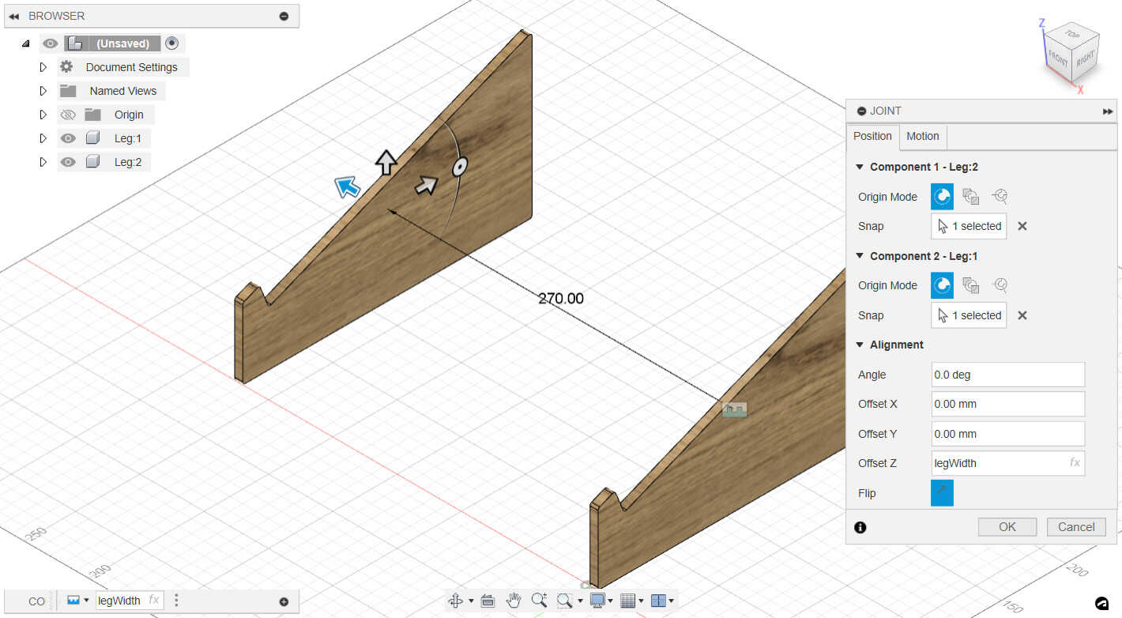Click the RIGHT face of view cube
The height and width of the screenshot is (618, 1122).
click(1086, 58)
